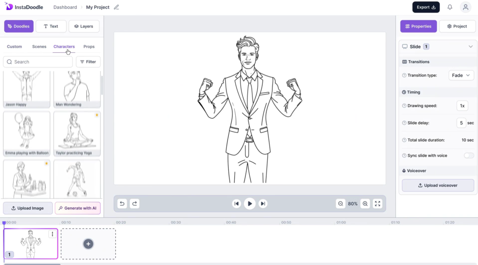Skip to next slide

263,203
